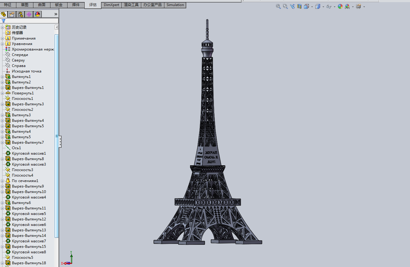Select Вытянуть6 feature in tree

pyautogui.click(x=21, y=203)
